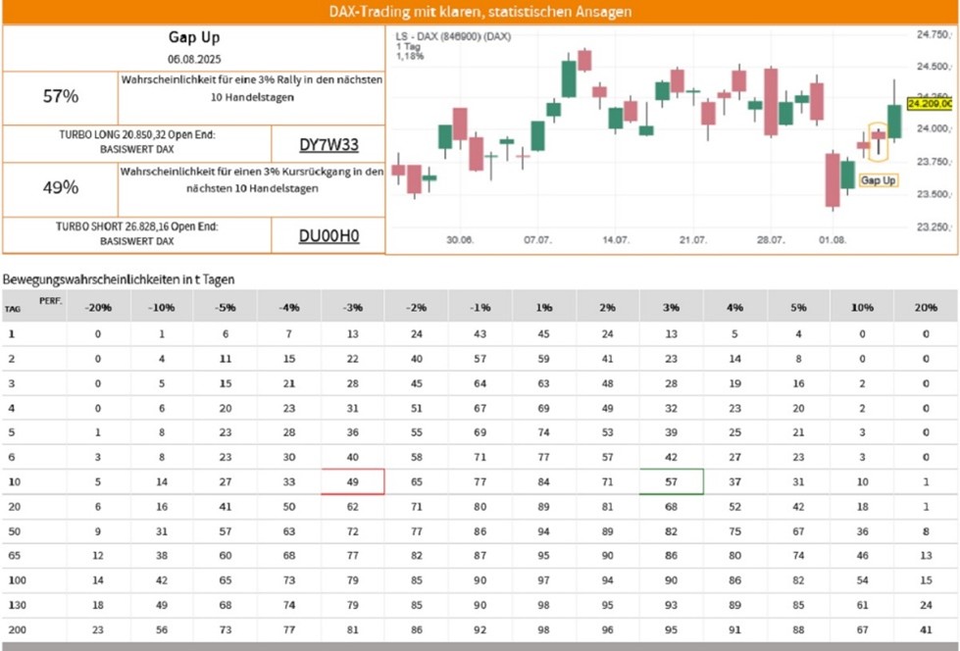Click the 23.500 price axis label
This screenshot has height=651, width=960.
(934, 194)
